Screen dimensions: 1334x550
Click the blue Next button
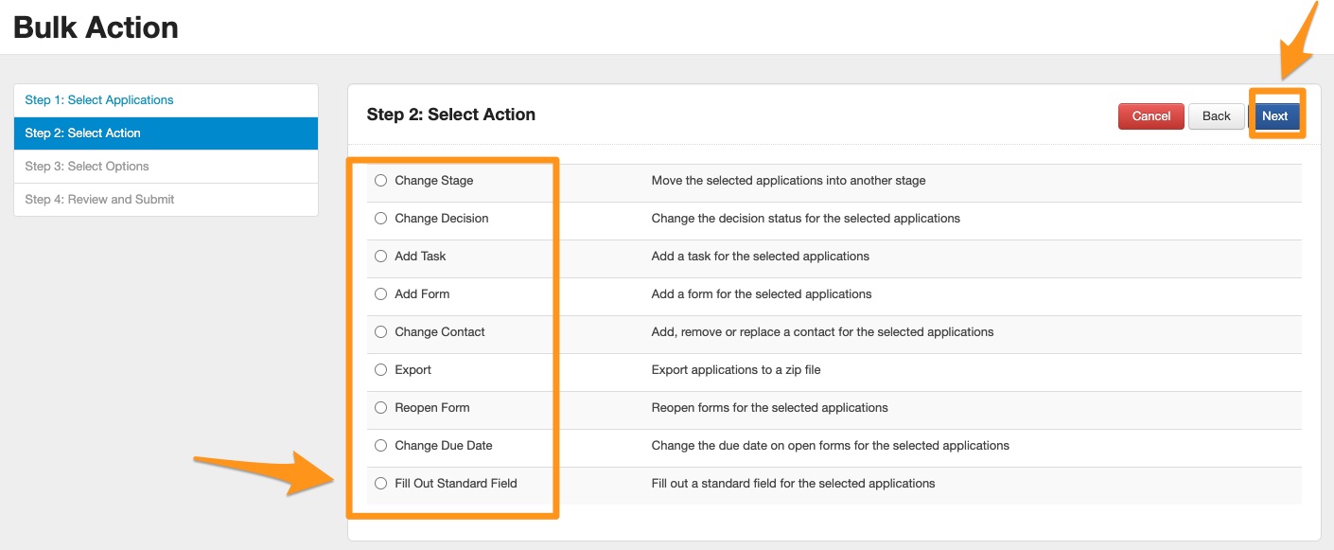tap(1274, 116)
